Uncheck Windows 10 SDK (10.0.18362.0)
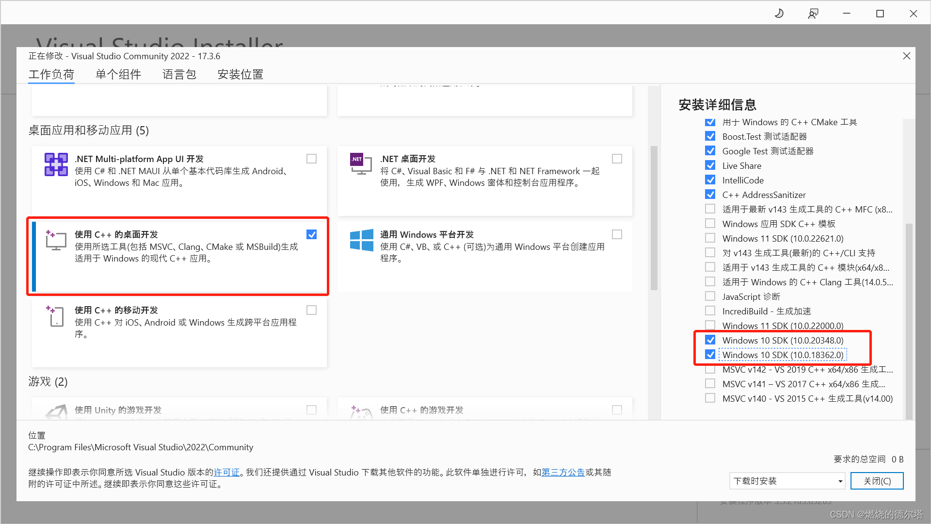This screenshot has width=931, height=524. (710, 355)
